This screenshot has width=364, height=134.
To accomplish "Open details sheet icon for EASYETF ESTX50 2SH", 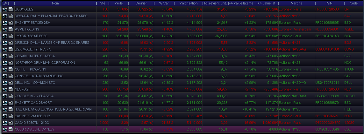I will tap(11, 23).
